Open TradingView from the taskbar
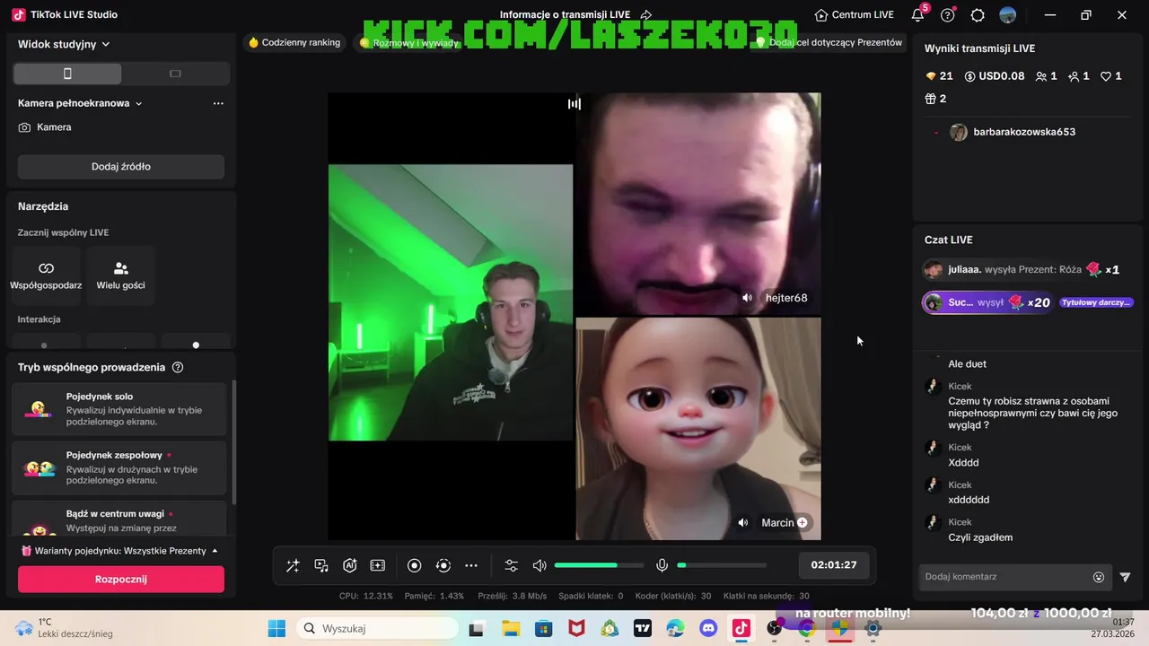This screenshot has width=1149, height=646. pos(642,628)
